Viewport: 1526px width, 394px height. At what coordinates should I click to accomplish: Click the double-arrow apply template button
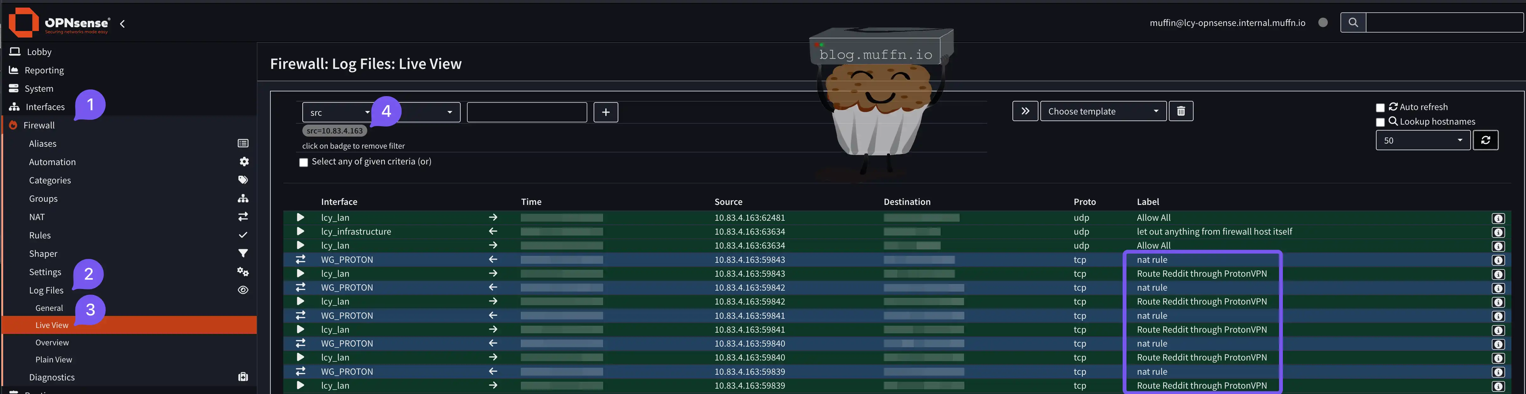1025,111
